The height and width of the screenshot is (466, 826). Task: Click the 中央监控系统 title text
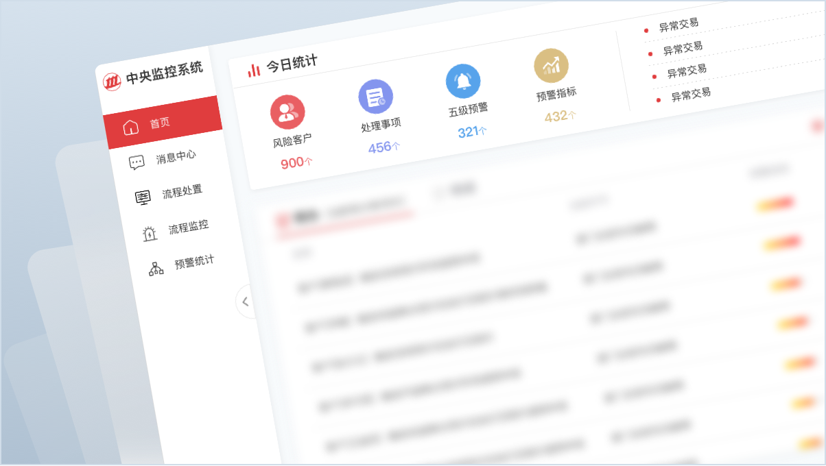[164, 73]
